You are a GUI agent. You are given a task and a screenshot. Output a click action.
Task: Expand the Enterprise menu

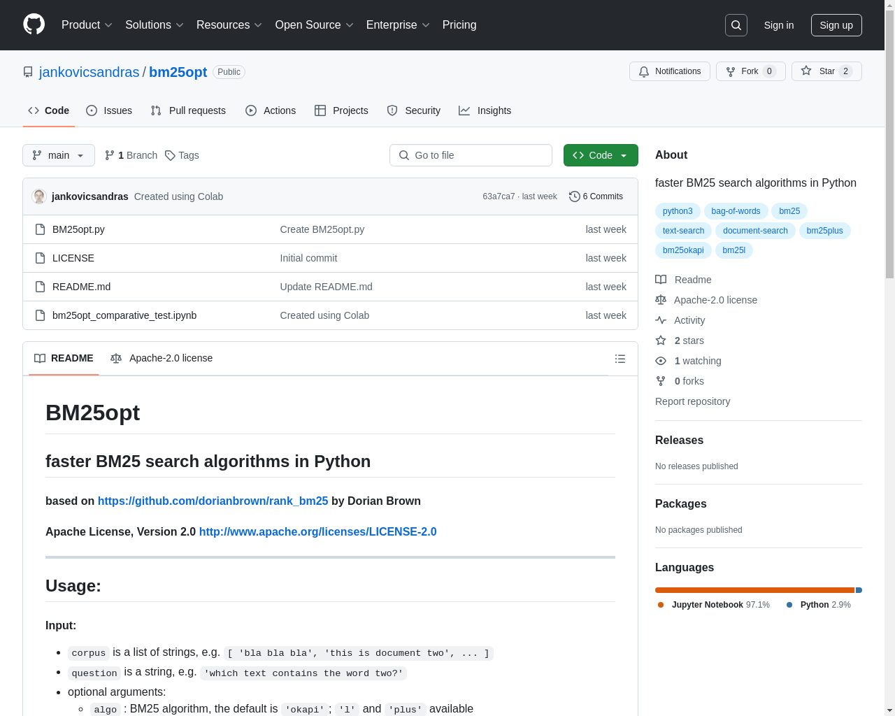(x=398, y=25)
